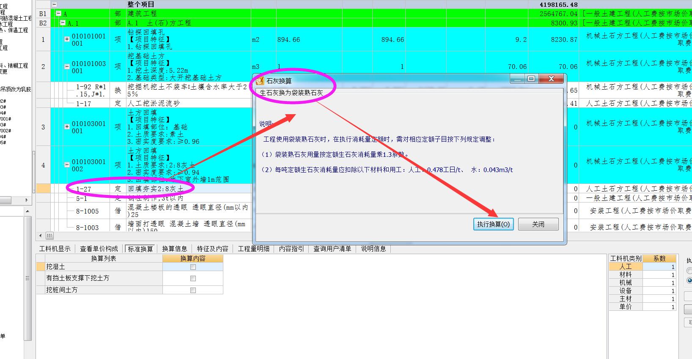This screenshot has width=692, height=359.
Task: Go to the 内容指引 tab
Action: click(291, 249)
